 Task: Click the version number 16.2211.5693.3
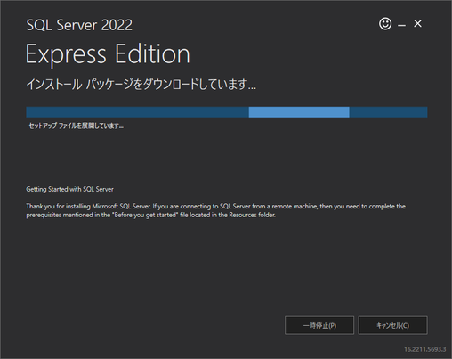click(x=424, y=349)
